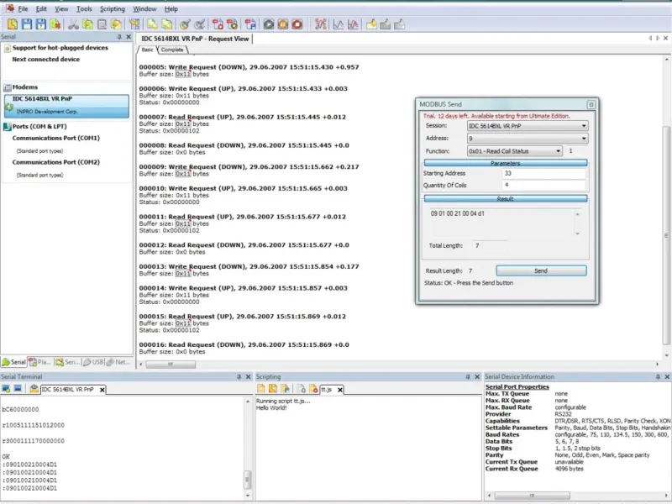The width and height of the screenshot is (672, 504).
Task: Pin the Serial panel with pushpin icon
Action: click(119, 37)
